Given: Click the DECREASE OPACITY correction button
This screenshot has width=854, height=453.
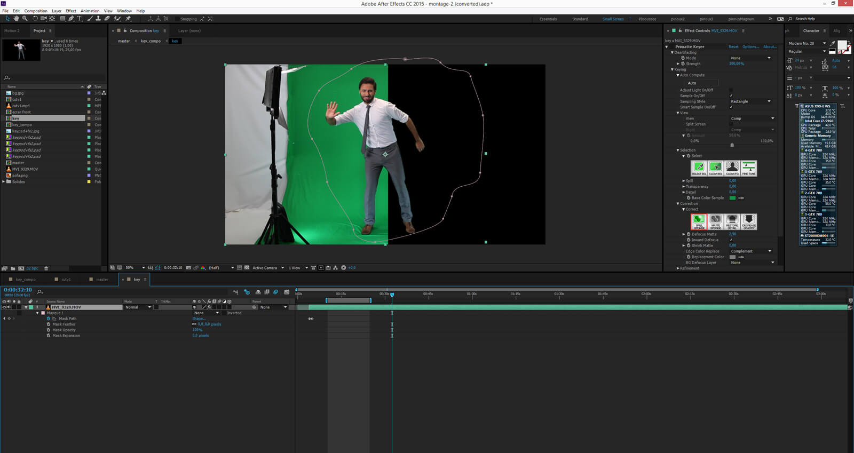Looking at the screenshot, I should [749, 221].
